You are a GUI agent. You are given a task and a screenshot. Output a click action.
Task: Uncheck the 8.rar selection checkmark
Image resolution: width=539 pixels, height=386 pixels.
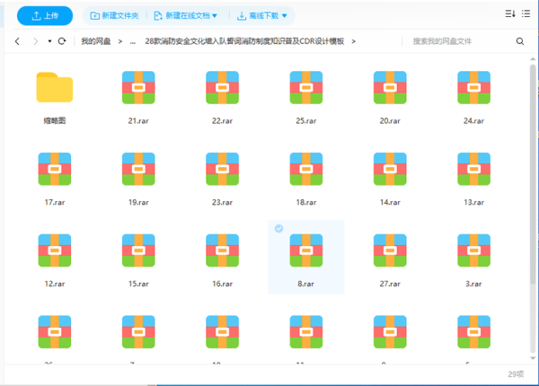tap(278, 228)
